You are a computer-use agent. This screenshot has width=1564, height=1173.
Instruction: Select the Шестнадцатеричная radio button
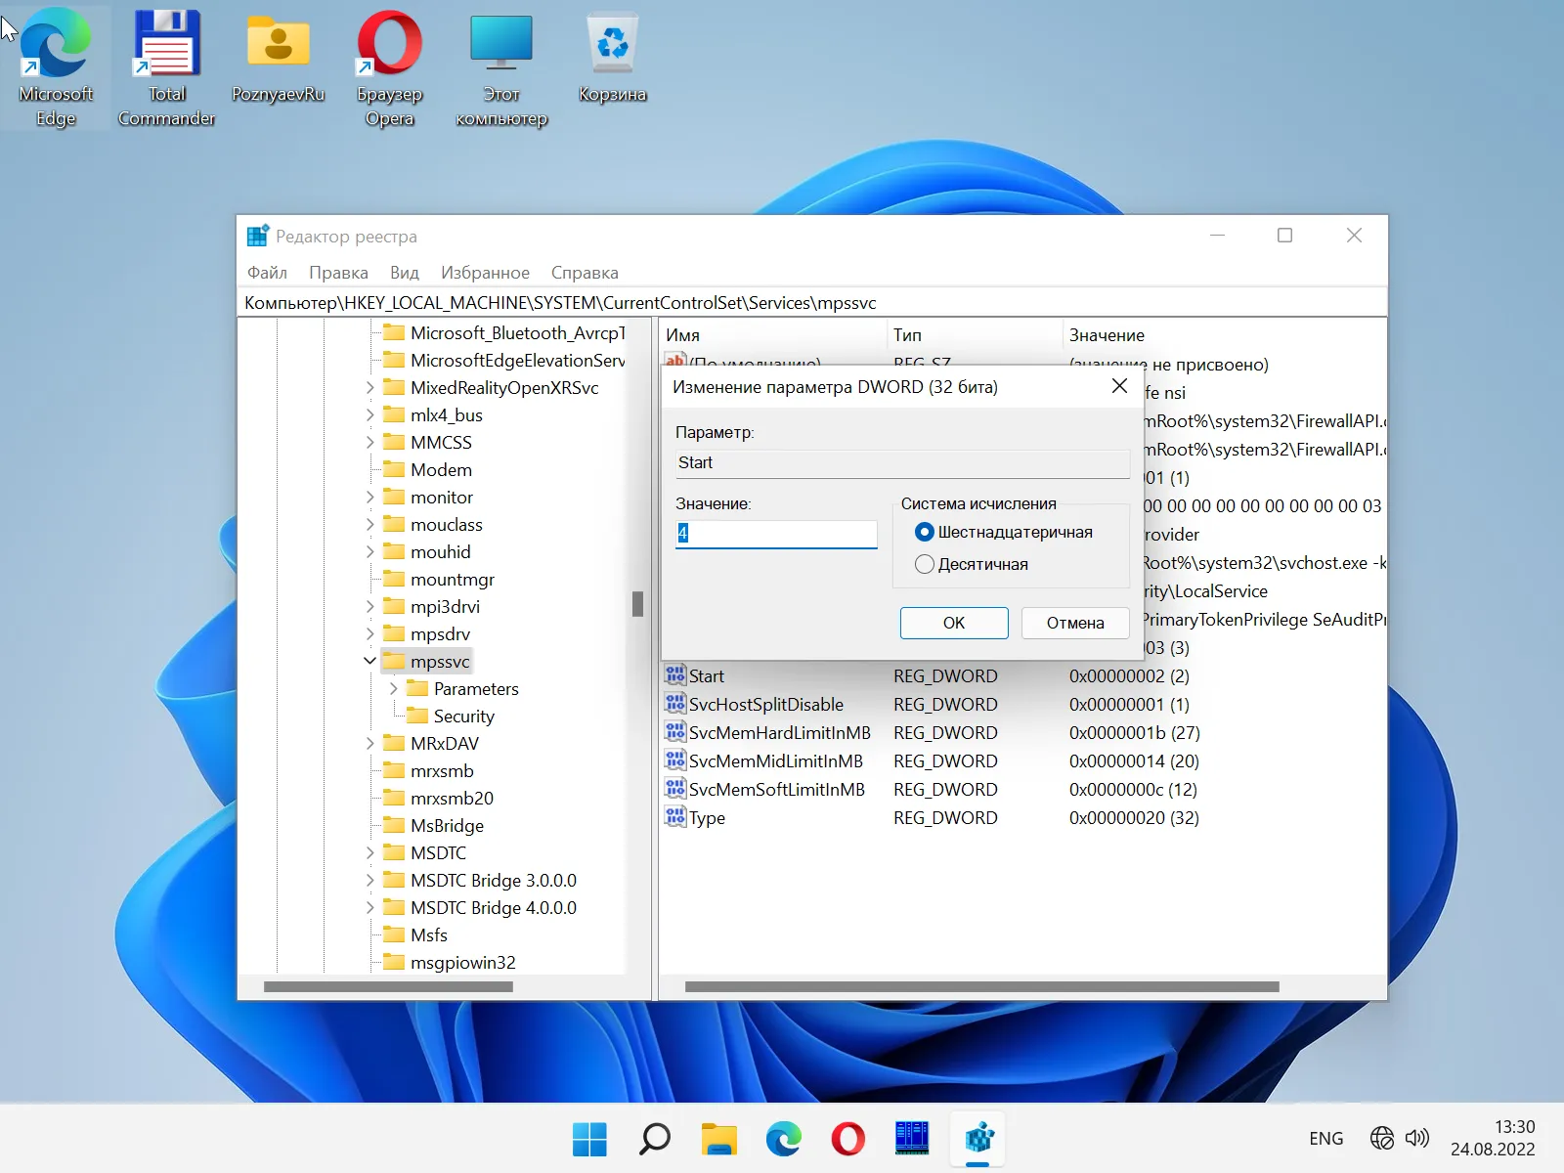click(925, 533)
